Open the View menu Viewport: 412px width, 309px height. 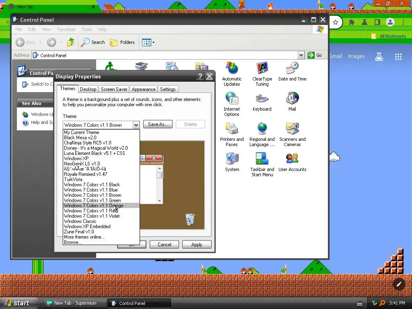point(47,29)
